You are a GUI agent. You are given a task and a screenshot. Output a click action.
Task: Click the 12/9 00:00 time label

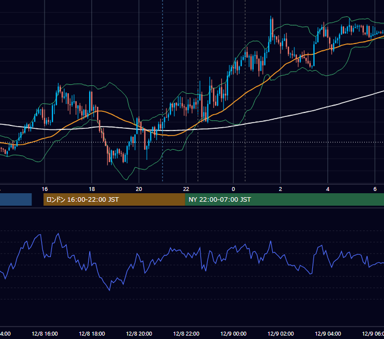coord(233,333)
